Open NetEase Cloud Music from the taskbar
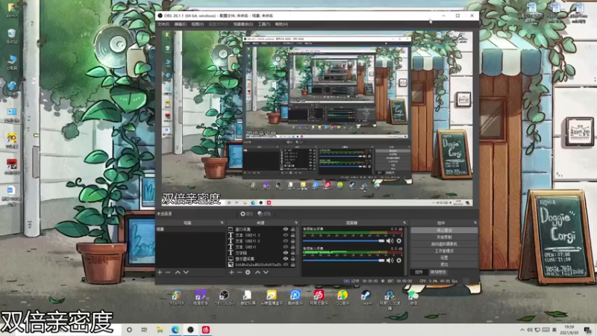597x336 pixels. coord(206,329)
